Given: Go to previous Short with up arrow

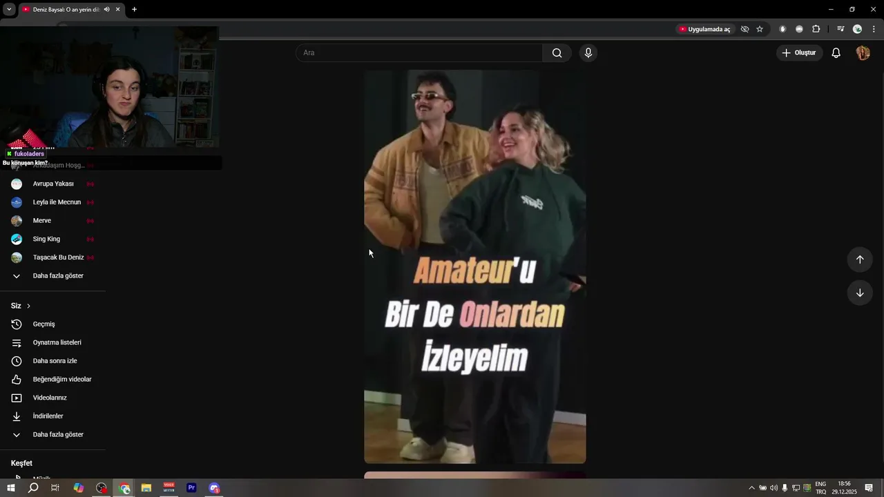Looking at the screenshot, I should tap(860, 260).
